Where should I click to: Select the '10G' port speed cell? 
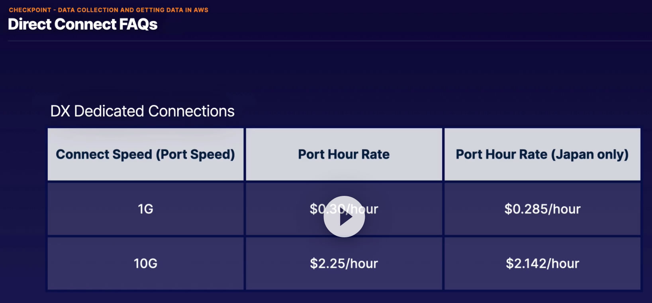[145, 263]
